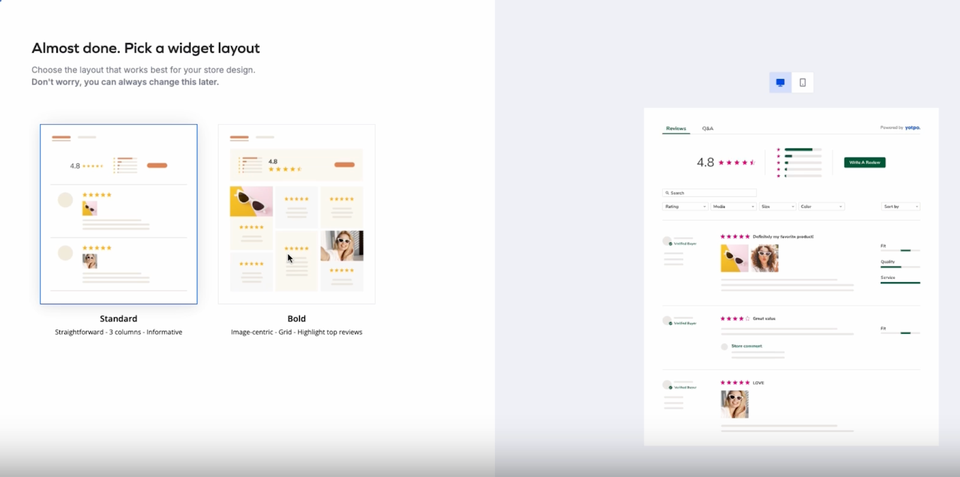Select the Standard widget layout
Viewport: 960px width, 477px height.
[x=119, y=214]
